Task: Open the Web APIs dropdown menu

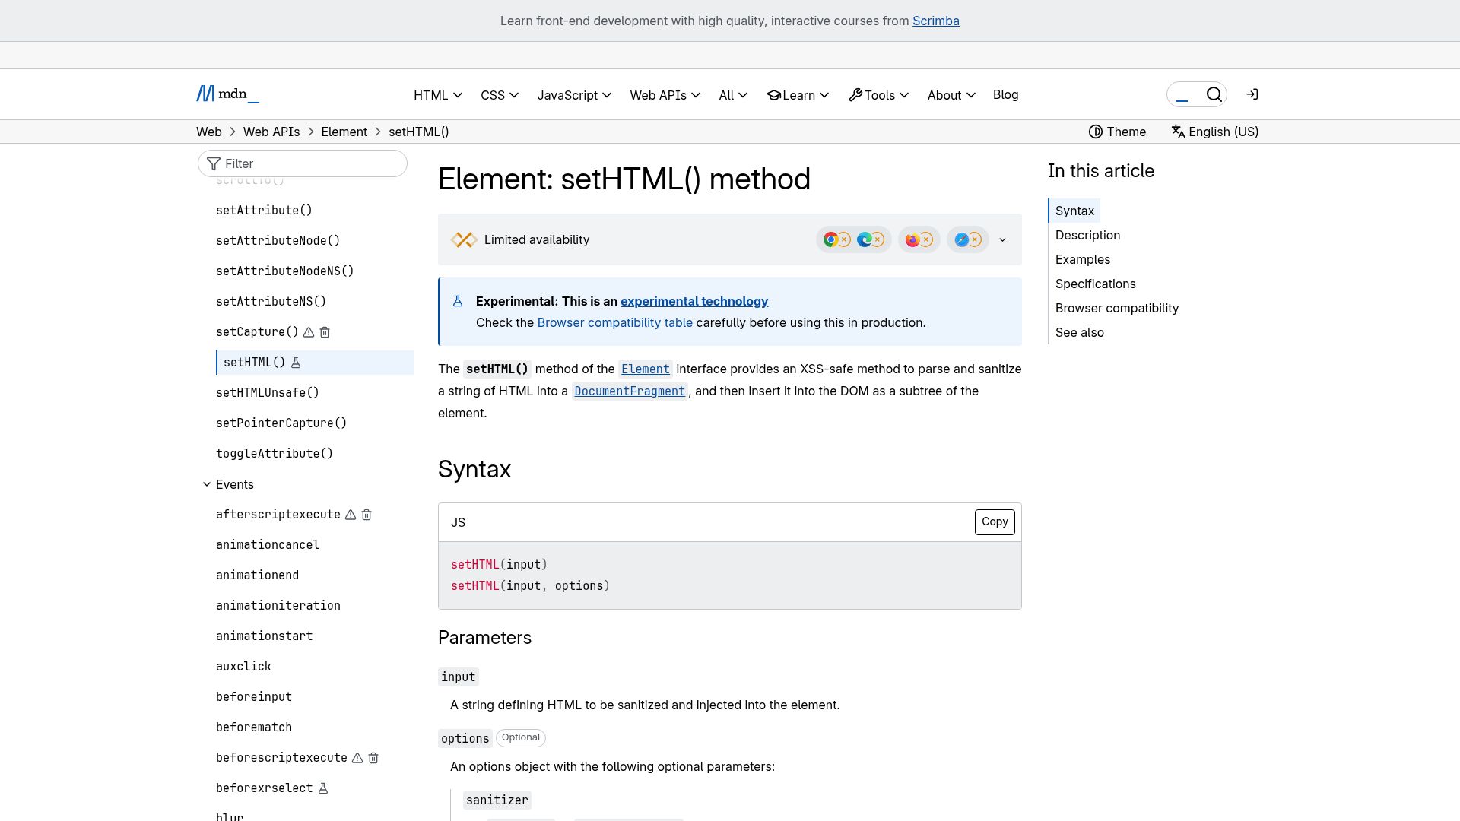Action: click(x=665, y=95)
